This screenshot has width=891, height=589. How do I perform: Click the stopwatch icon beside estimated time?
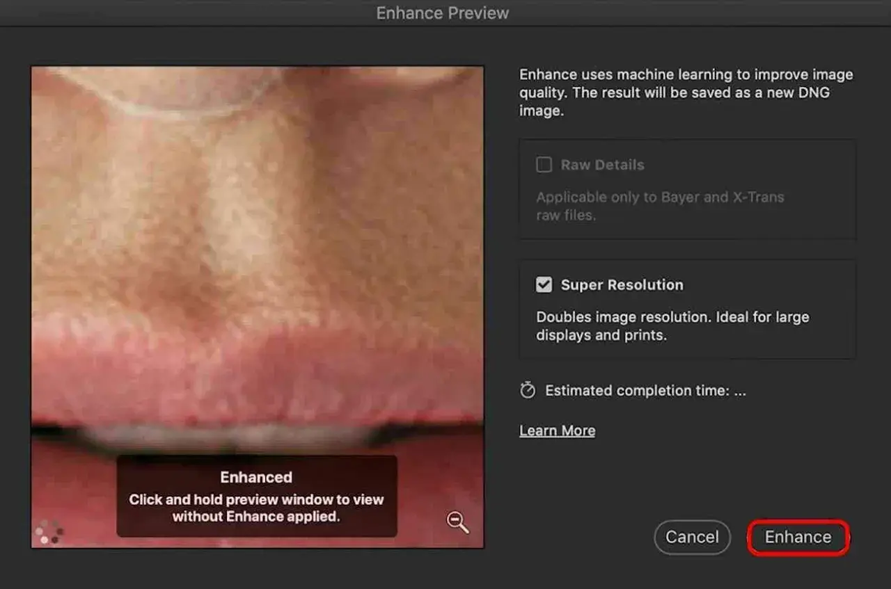(528, 391)
